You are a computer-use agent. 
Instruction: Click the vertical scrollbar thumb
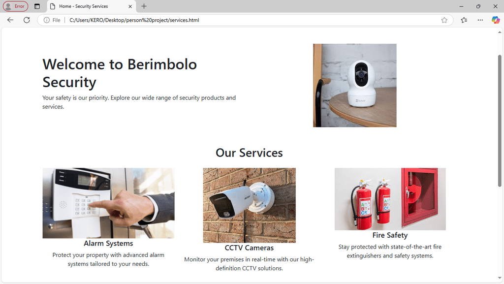pos(500,121)
